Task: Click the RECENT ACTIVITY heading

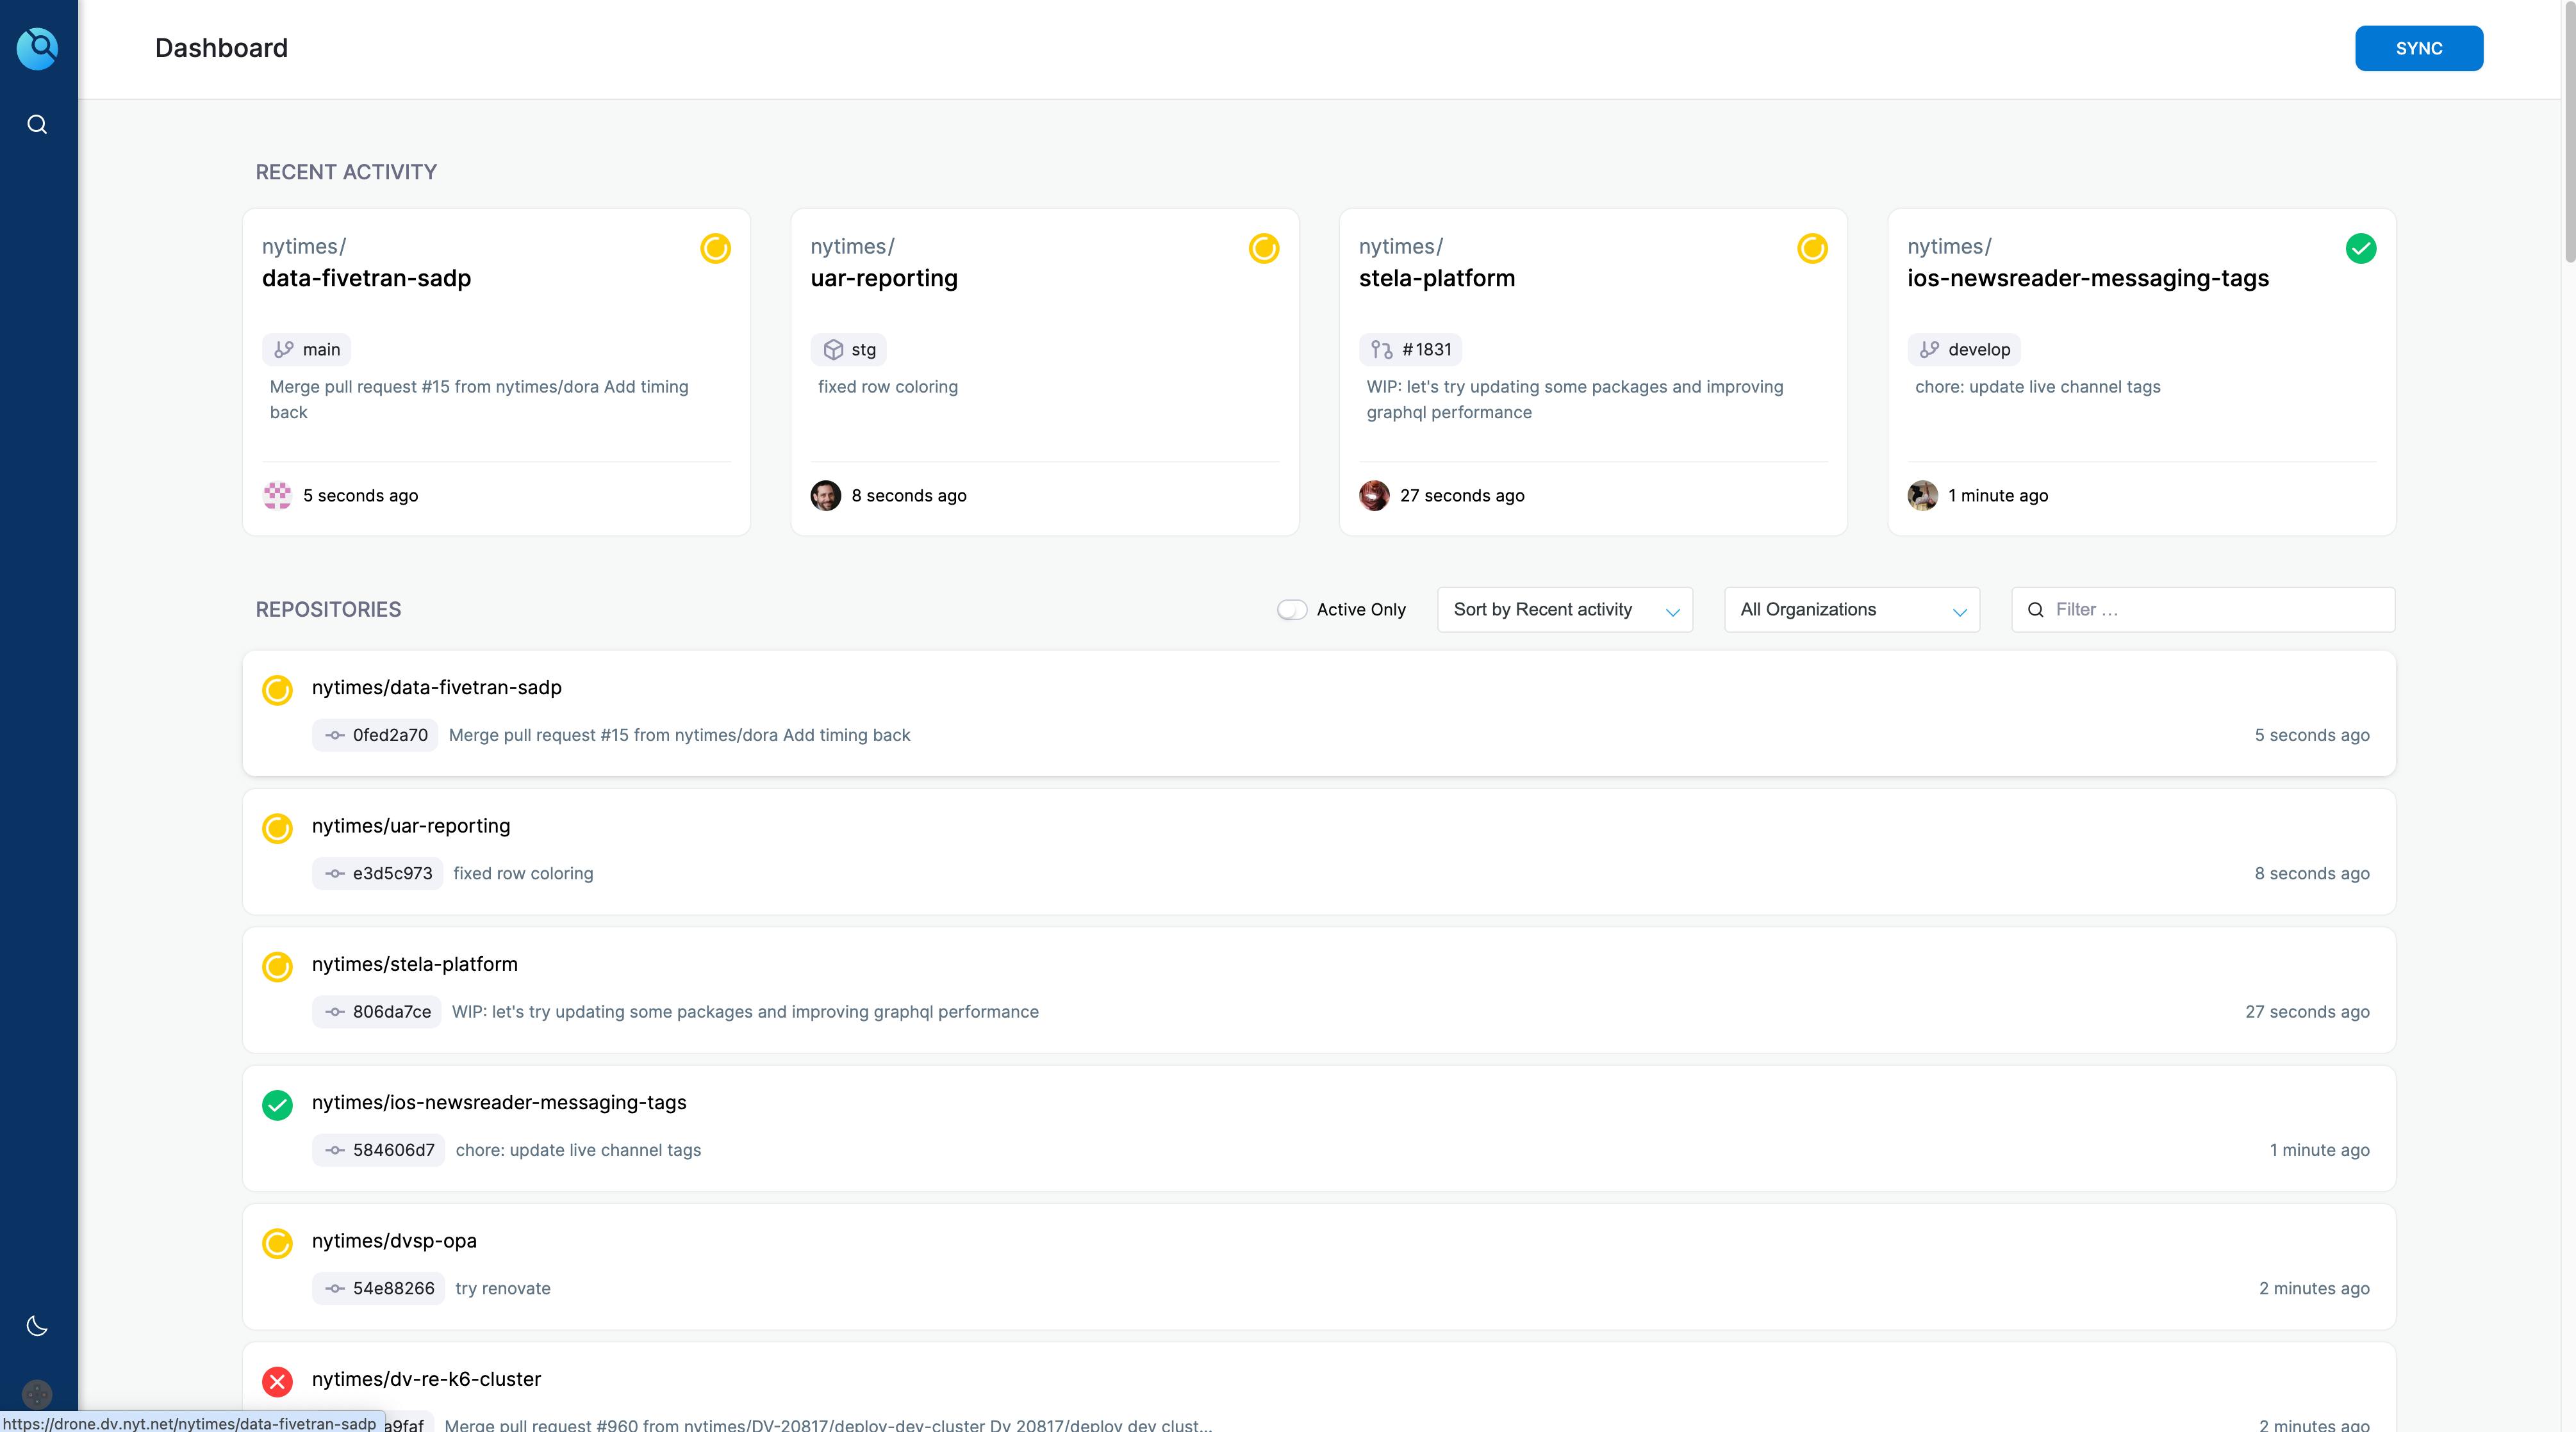Action: coord(346,172)
